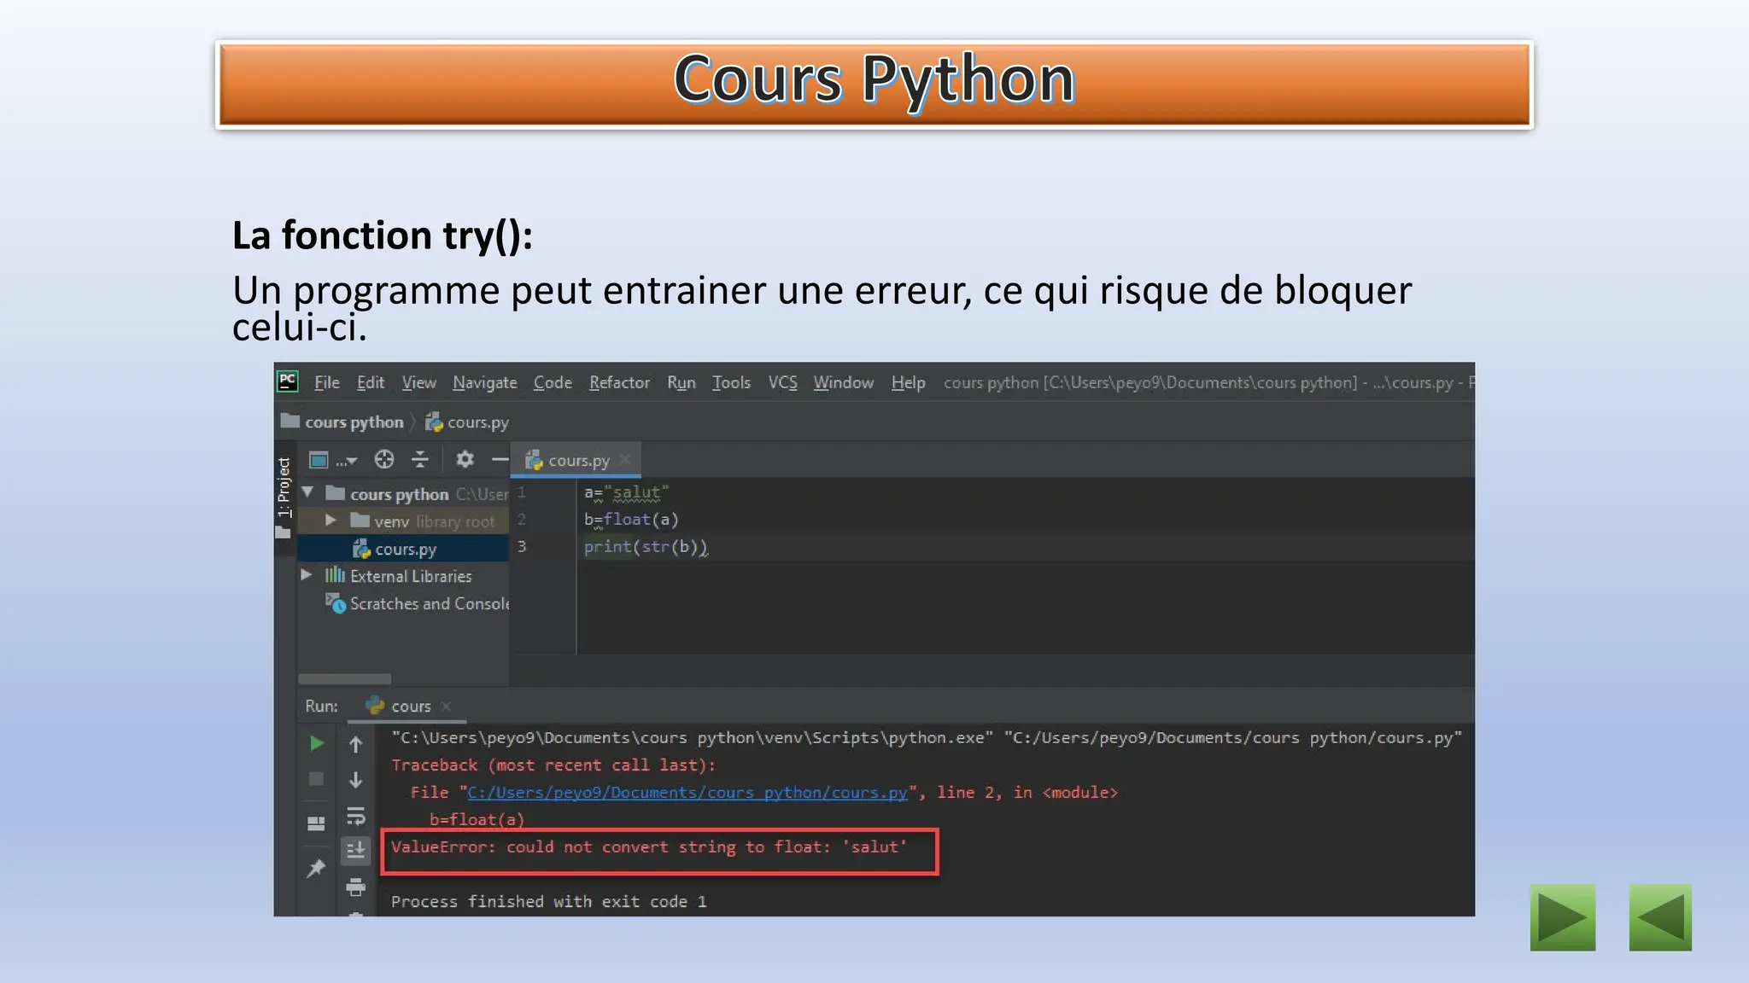1749x983 pixels.
Task: Open the View menu
Action: 418,382
